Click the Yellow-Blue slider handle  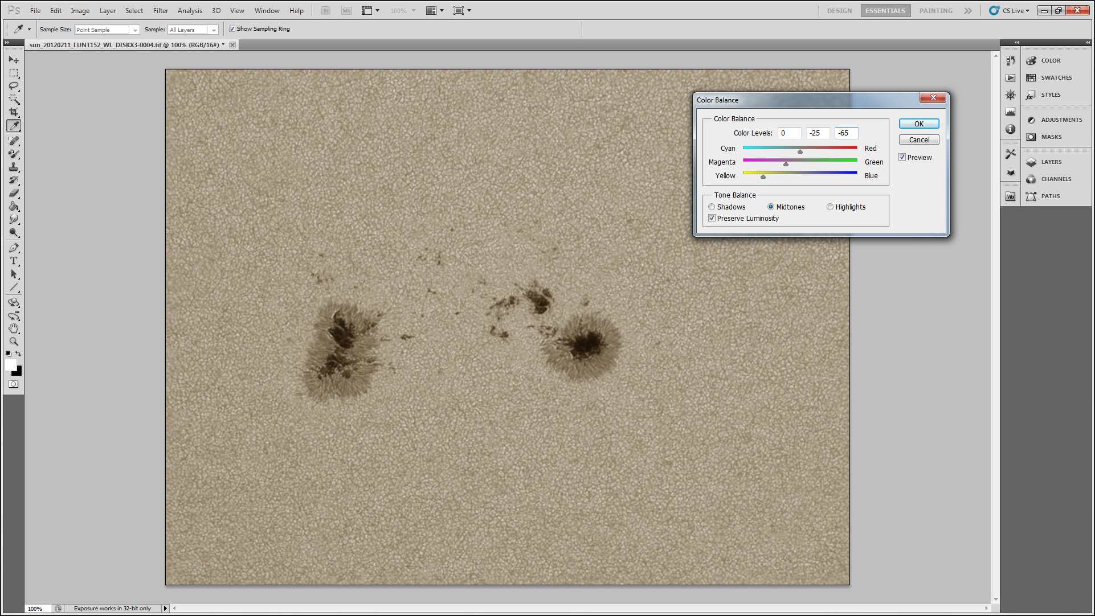763,176
